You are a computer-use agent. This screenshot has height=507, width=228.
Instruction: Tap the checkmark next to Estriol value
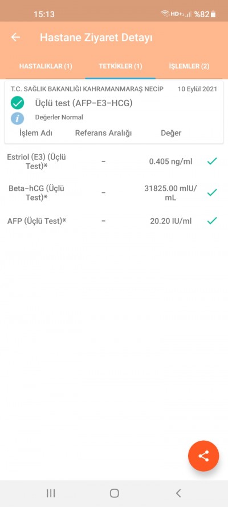pyautogui.click(x=212, y=161)
